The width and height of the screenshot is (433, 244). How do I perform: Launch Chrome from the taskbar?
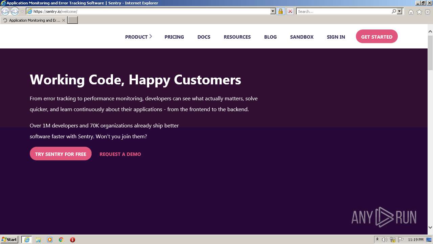coord(61,240)
